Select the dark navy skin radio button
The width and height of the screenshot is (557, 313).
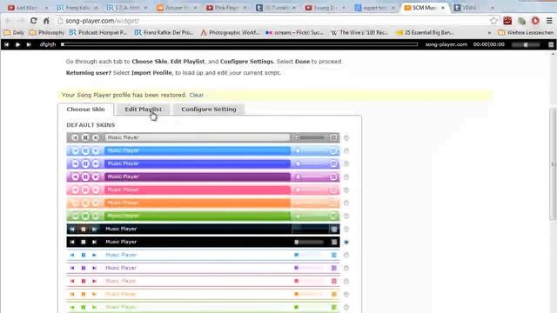(346, 230)
